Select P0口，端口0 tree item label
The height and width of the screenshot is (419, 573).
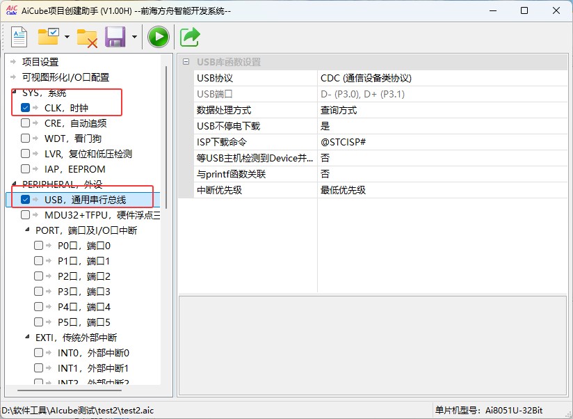84,246
